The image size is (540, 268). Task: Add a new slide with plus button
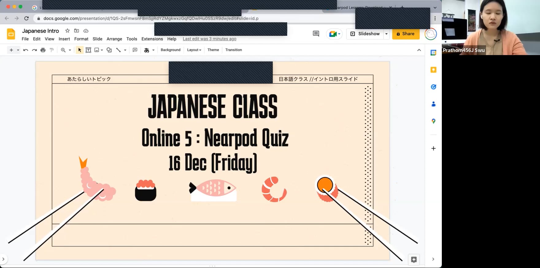11,50
